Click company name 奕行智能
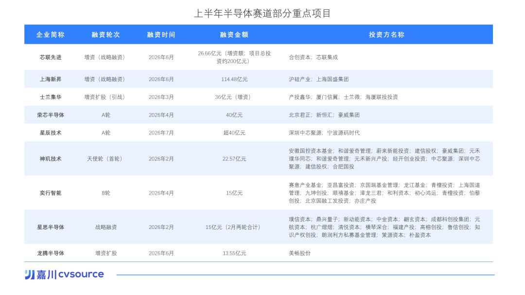Image resolution: width=525 pixels, height=295 pixels. 51,193
